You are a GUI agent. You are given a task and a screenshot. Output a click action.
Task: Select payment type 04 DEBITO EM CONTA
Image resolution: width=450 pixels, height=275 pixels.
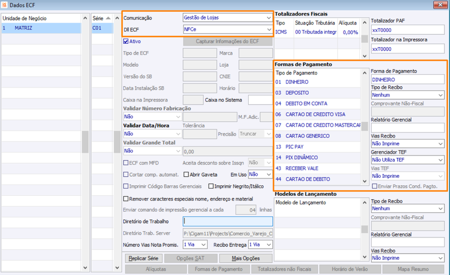click(x=317, y=103)
